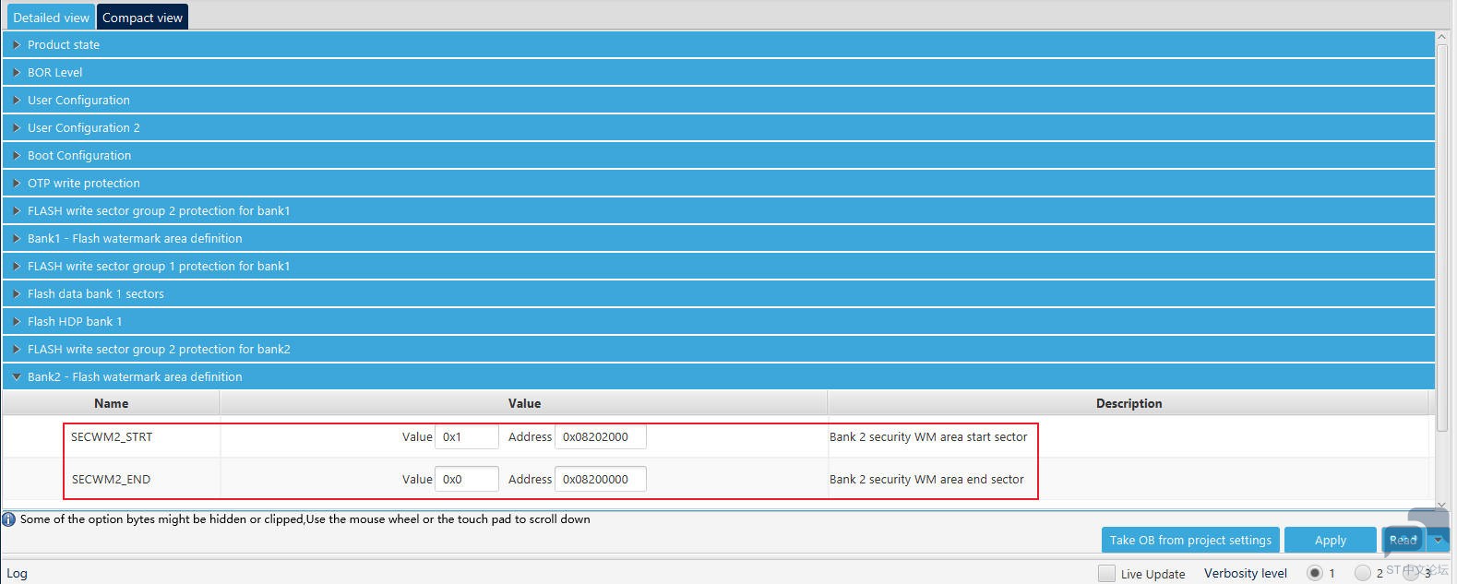Viewport: 1457px width, 584px height.
Task: Collapse Bank2 - Flash watermark area definition
Action: click(718, 376)
